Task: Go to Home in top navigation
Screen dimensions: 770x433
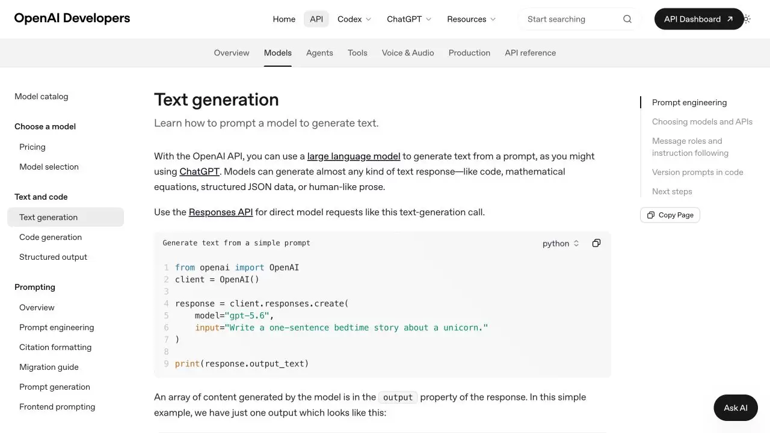Action: 284,19
